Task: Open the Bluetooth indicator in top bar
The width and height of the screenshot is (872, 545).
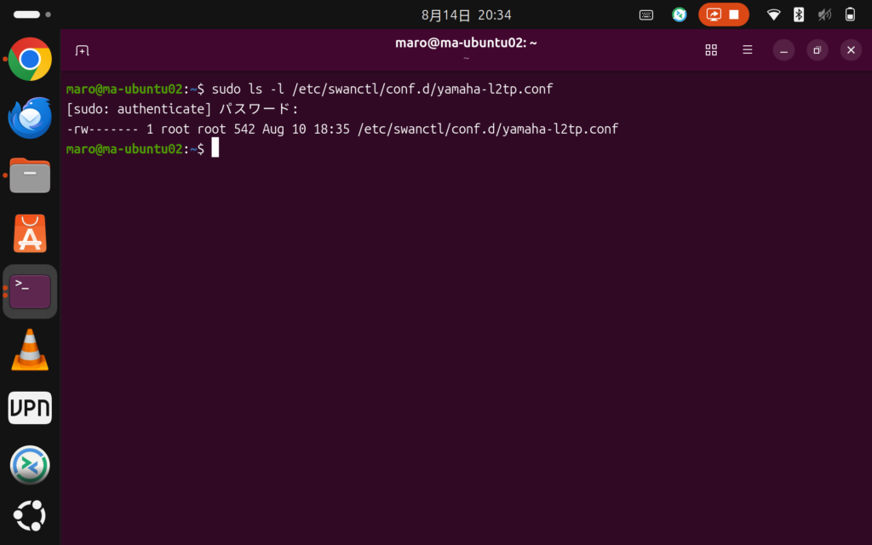Action: pos(799,15)
